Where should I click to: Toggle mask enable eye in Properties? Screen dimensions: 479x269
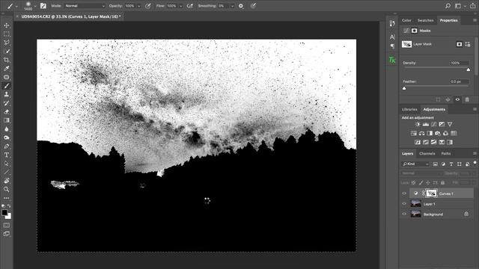(x=457, y=99)
